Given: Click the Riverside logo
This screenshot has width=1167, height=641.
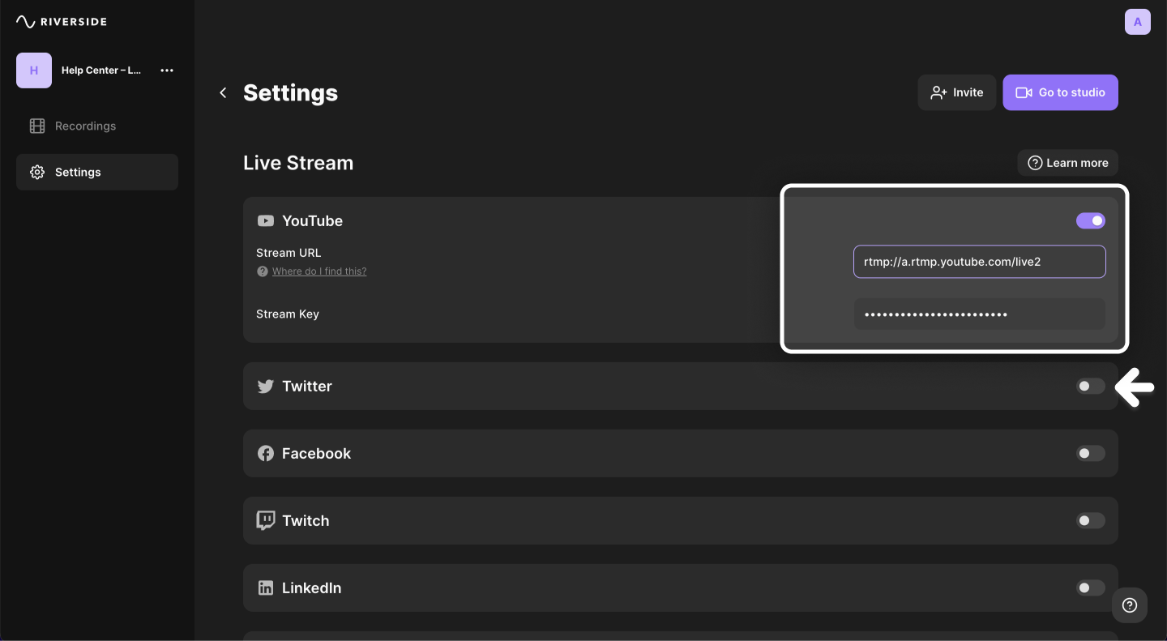Looking at the screenshot, I should 61,21.
